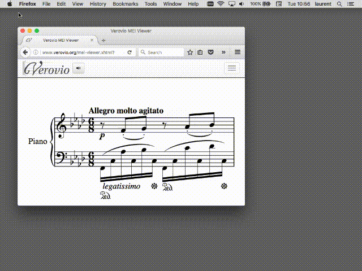Click the Pocket save icon
This screenshot has width=362, height=271.
point(211,52)
